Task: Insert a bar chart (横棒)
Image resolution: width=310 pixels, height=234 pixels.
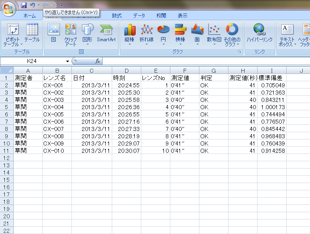Action: click(180, 34)
